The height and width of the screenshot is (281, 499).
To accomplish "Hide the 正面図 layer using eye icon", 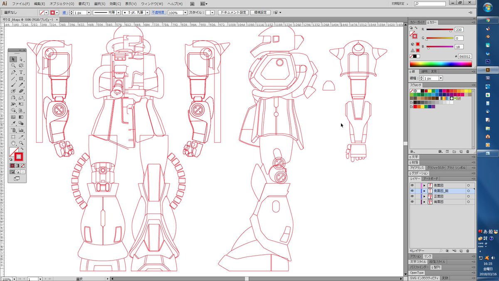I will point(412,196).
